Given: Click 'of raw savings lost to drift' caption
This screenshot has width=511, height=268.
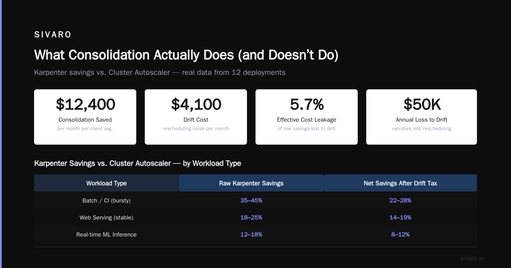Looking at the screenshot, I should pyautogui.click(x=307, y=128).
